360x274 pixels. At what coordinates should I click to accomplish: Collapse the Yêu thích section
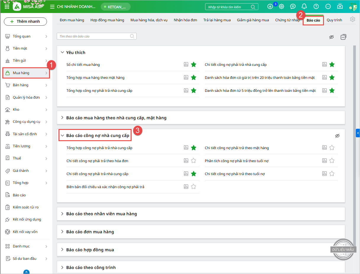pos(62,52)
